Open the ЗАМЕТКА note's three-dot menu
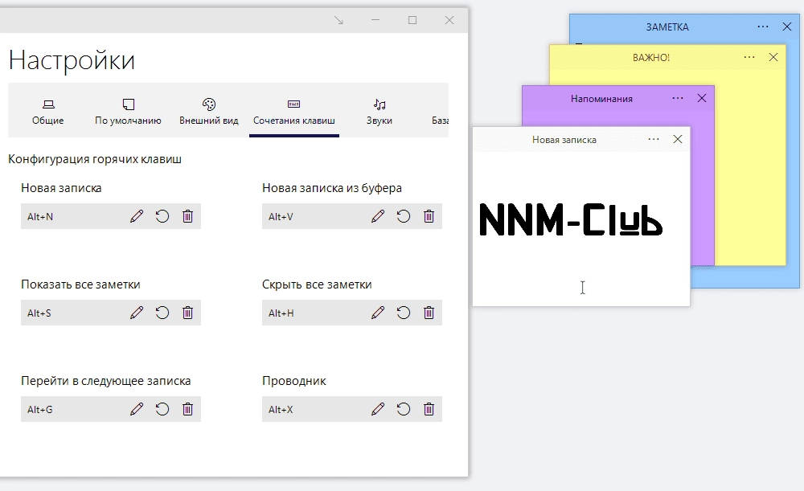The image size is (804, 491). pos(763,27)
